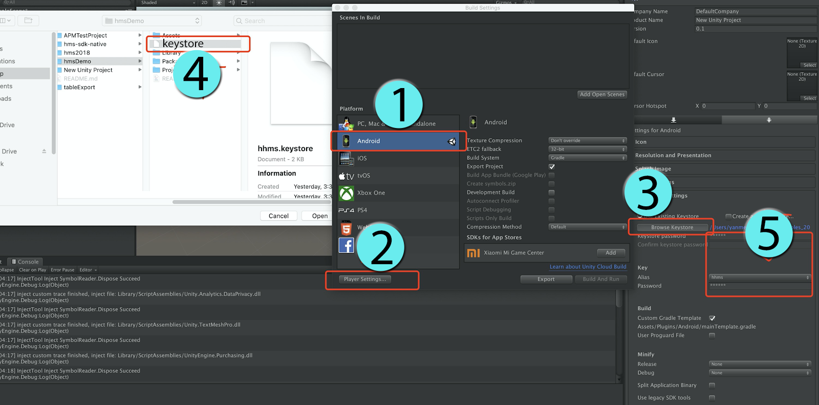
Task: Switch to Android settings tab icon
Action: [769, 120]
